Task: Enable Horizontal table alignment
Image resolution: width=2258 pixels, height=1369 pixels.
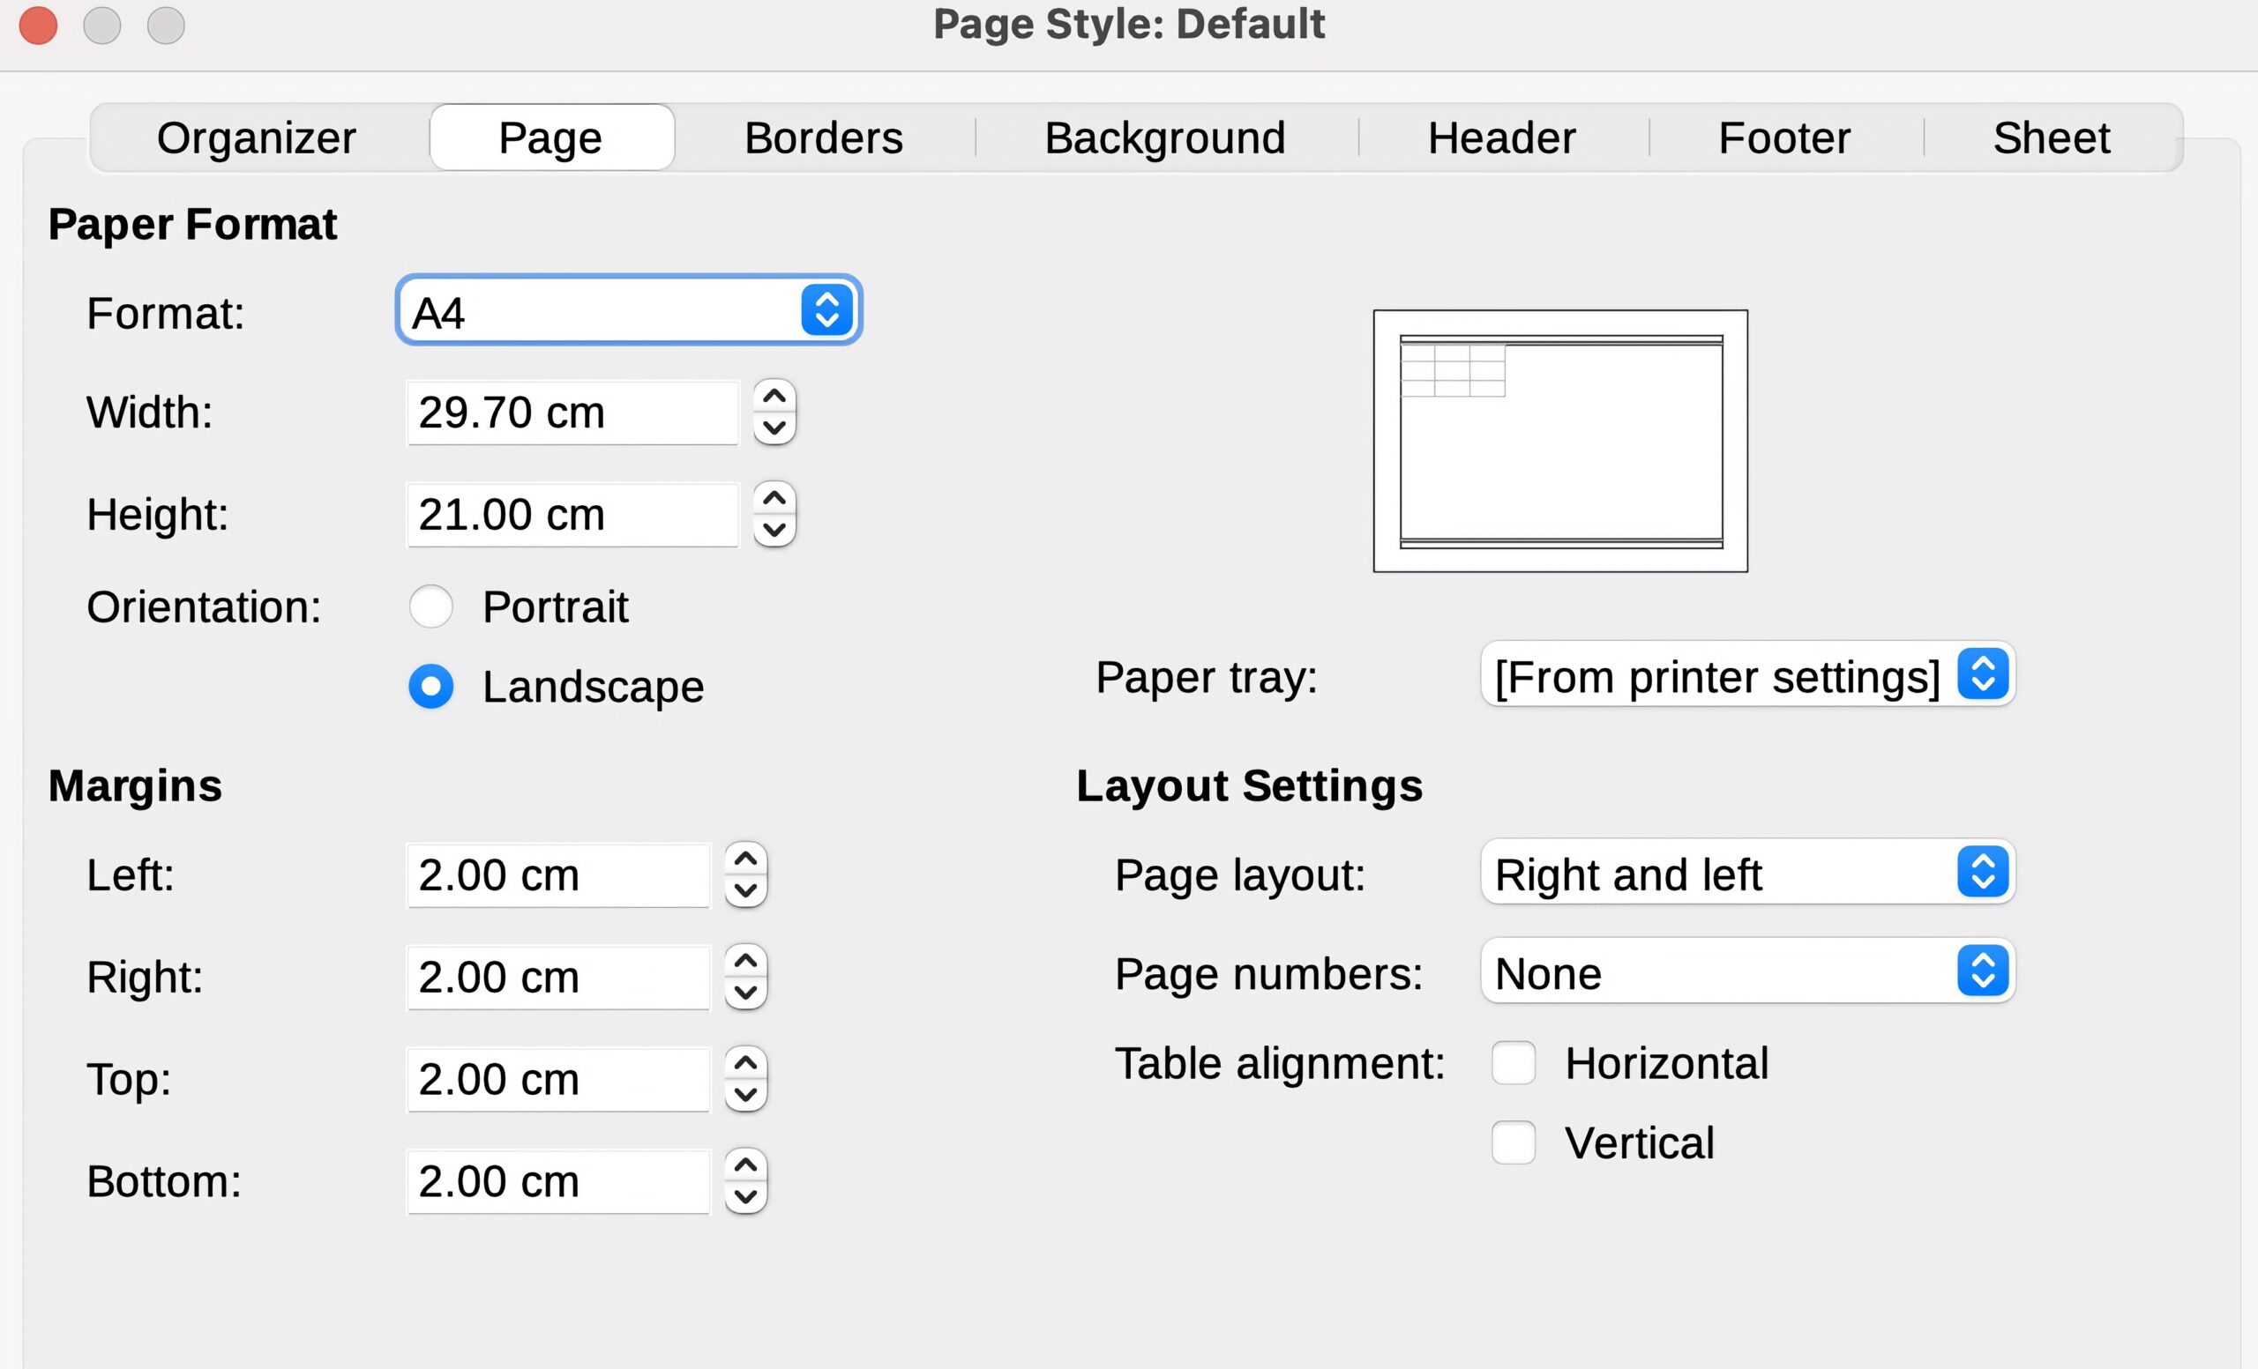Action: [x=1513, y=1063]
